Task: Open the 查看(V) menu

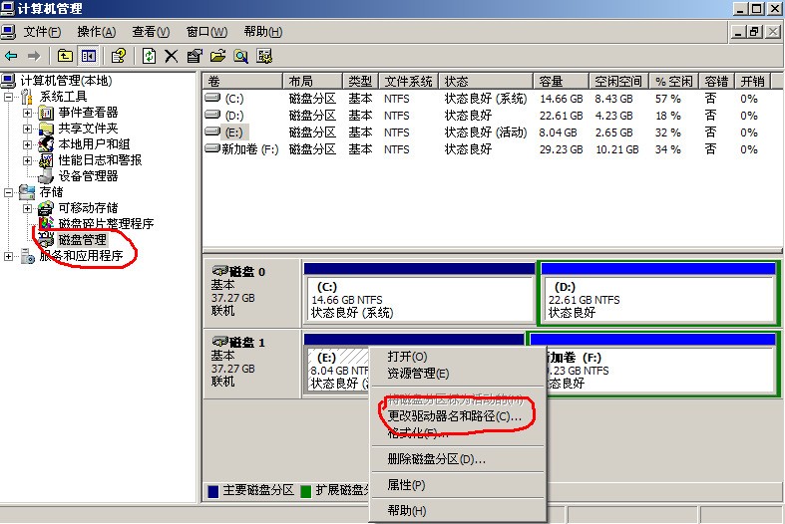Action: 151,32
